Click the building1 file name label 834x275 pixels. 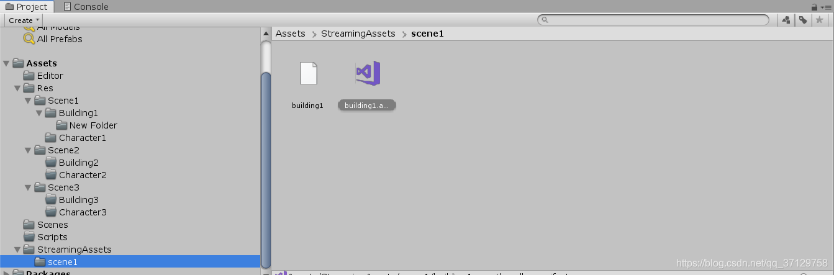(307, 106)
